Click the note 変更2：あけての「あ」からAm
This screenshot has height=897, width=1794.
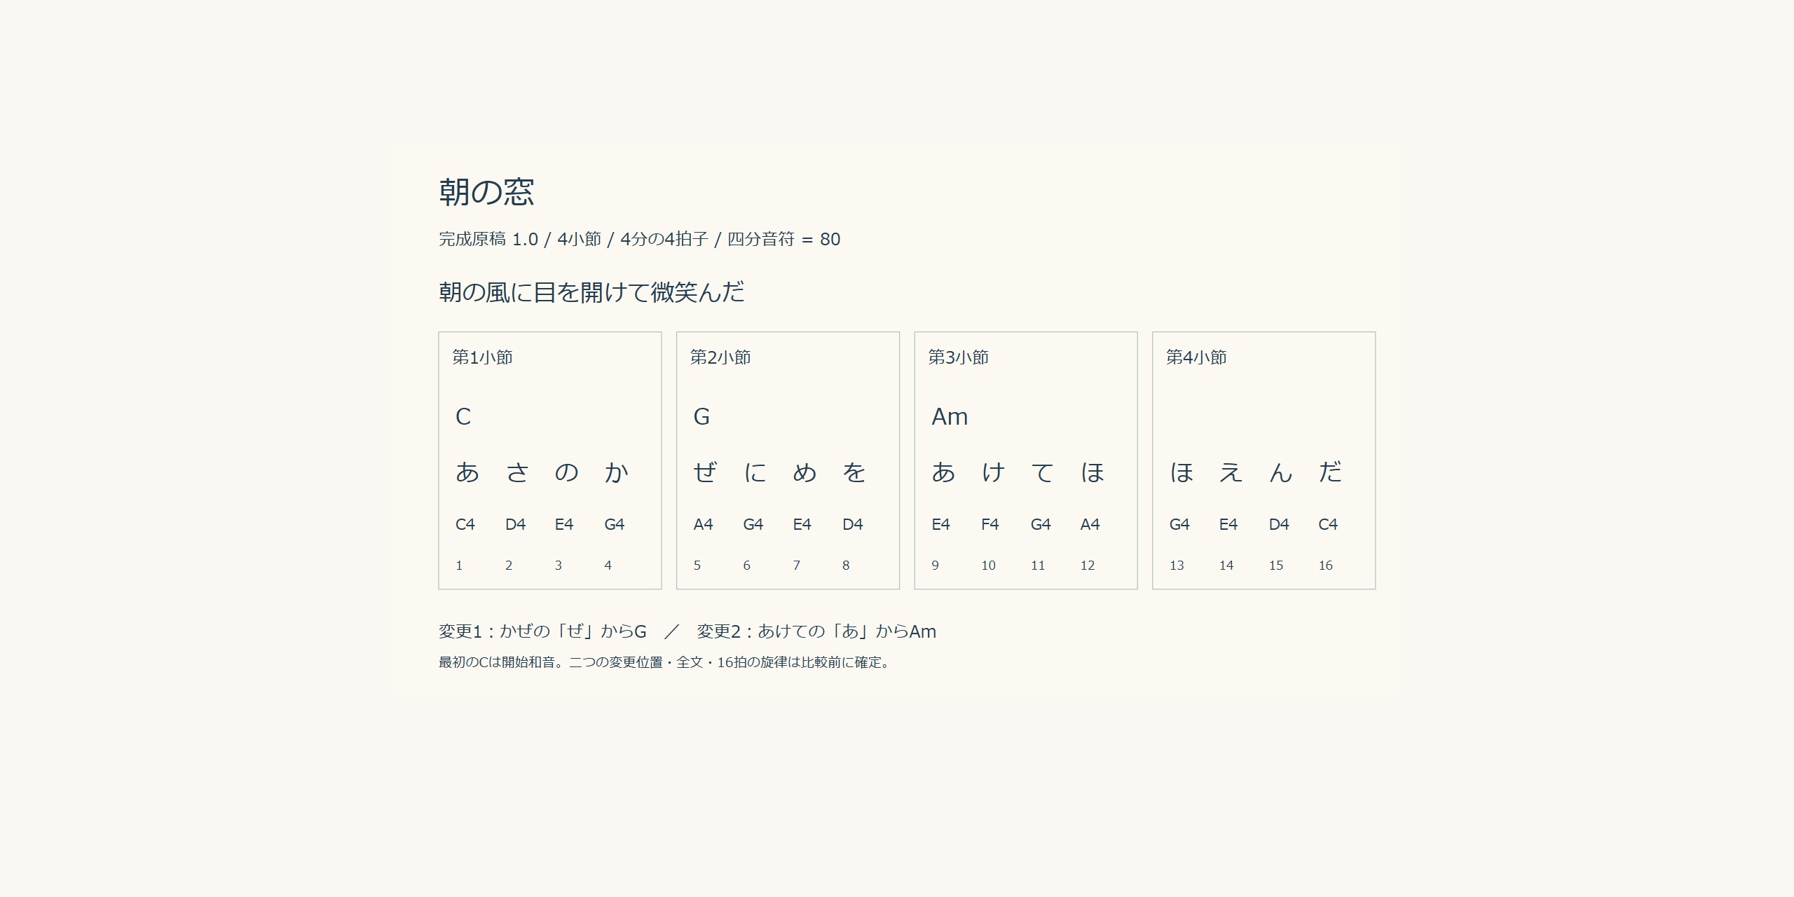pos(816,632)
